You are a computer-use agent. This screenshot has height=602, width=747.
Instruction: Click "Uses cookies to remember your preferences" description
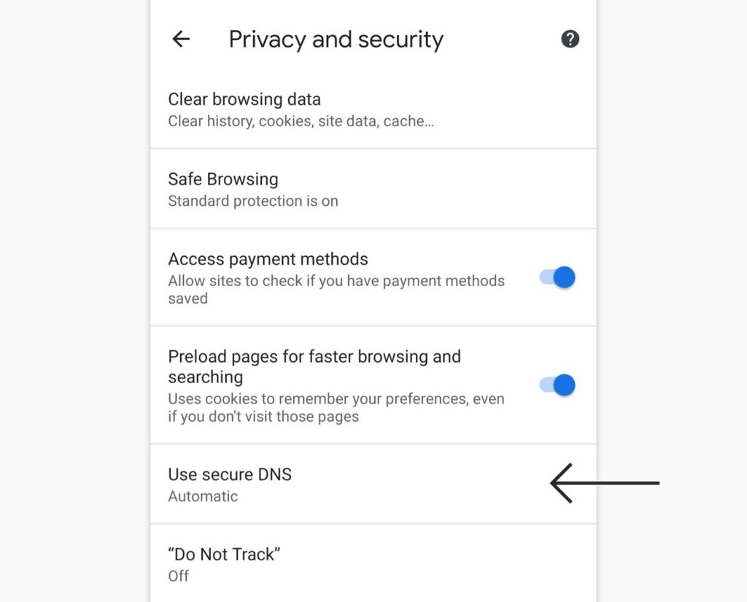click(x=336, y=399)
